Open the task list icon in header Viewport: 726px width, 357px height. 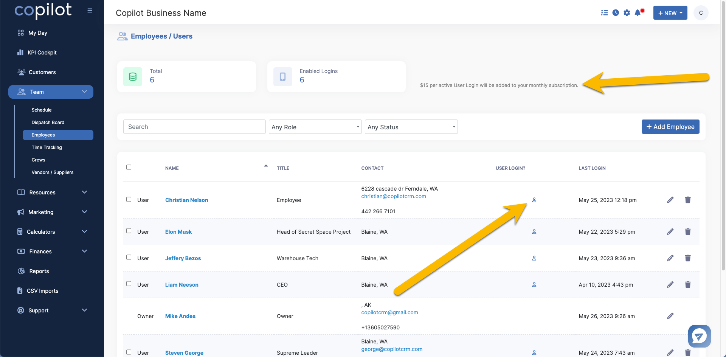(604, 13)
